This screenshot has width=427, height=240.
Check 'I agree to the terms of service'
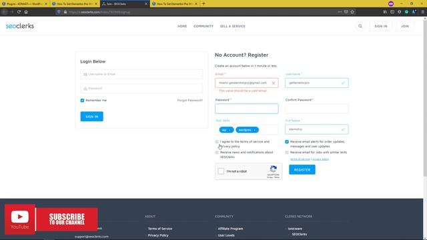click(x=217, y=142)
